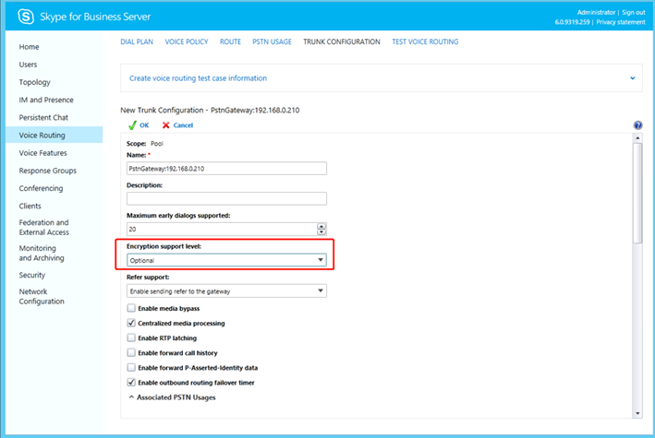Screen dimensions: 655x438
Task: Toggle Enable media bypass checkbox
Action: (x=131, y=308)
